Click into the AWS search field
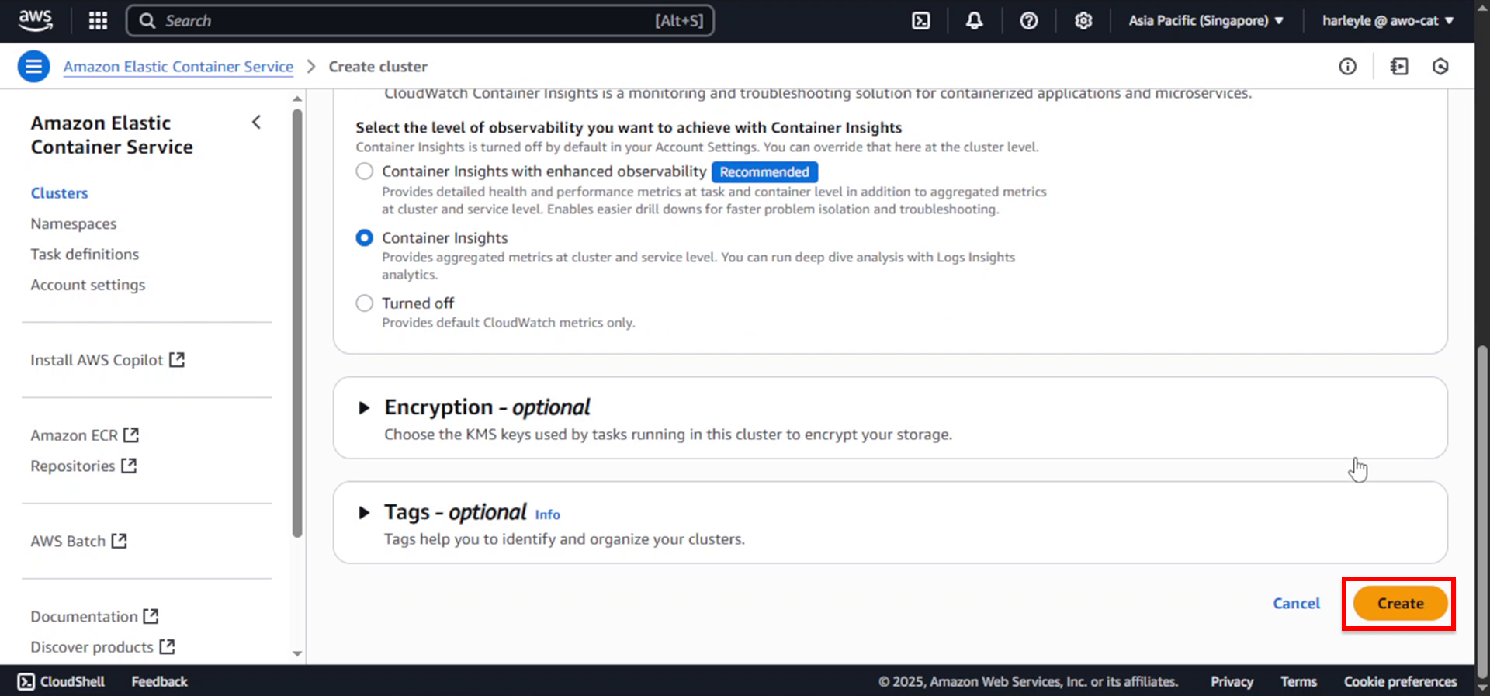Viewport: 1490px width, 696px height. pyautogui.click(x=420, y=21)
